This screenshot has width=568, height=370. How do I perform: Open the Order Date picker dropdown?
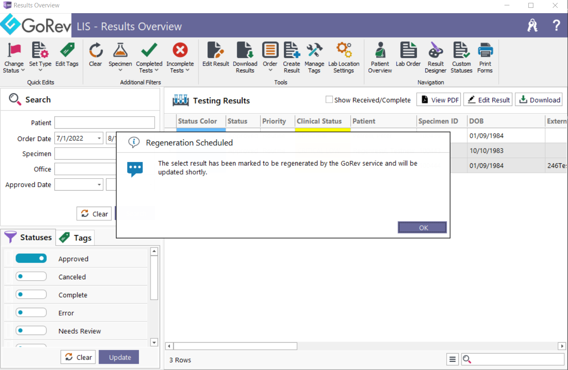click(x=99, y=138)
